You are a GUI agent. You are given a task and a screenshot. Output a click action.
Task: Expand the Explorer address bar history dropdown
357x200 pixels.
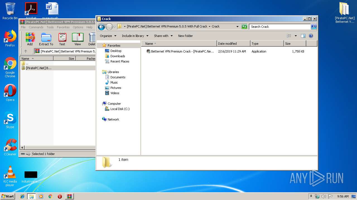(237, 27)
